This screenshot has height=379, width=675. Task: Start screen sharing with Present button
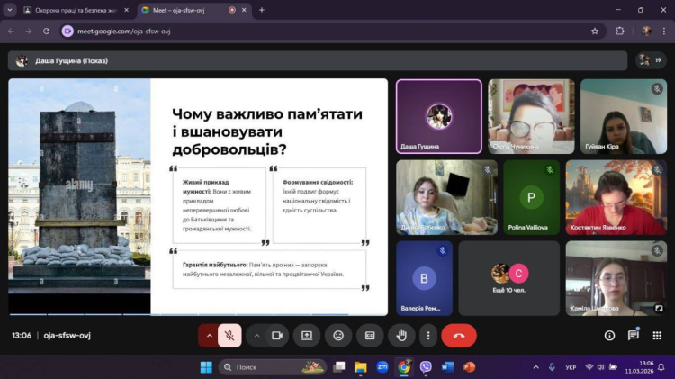[307, 336]
